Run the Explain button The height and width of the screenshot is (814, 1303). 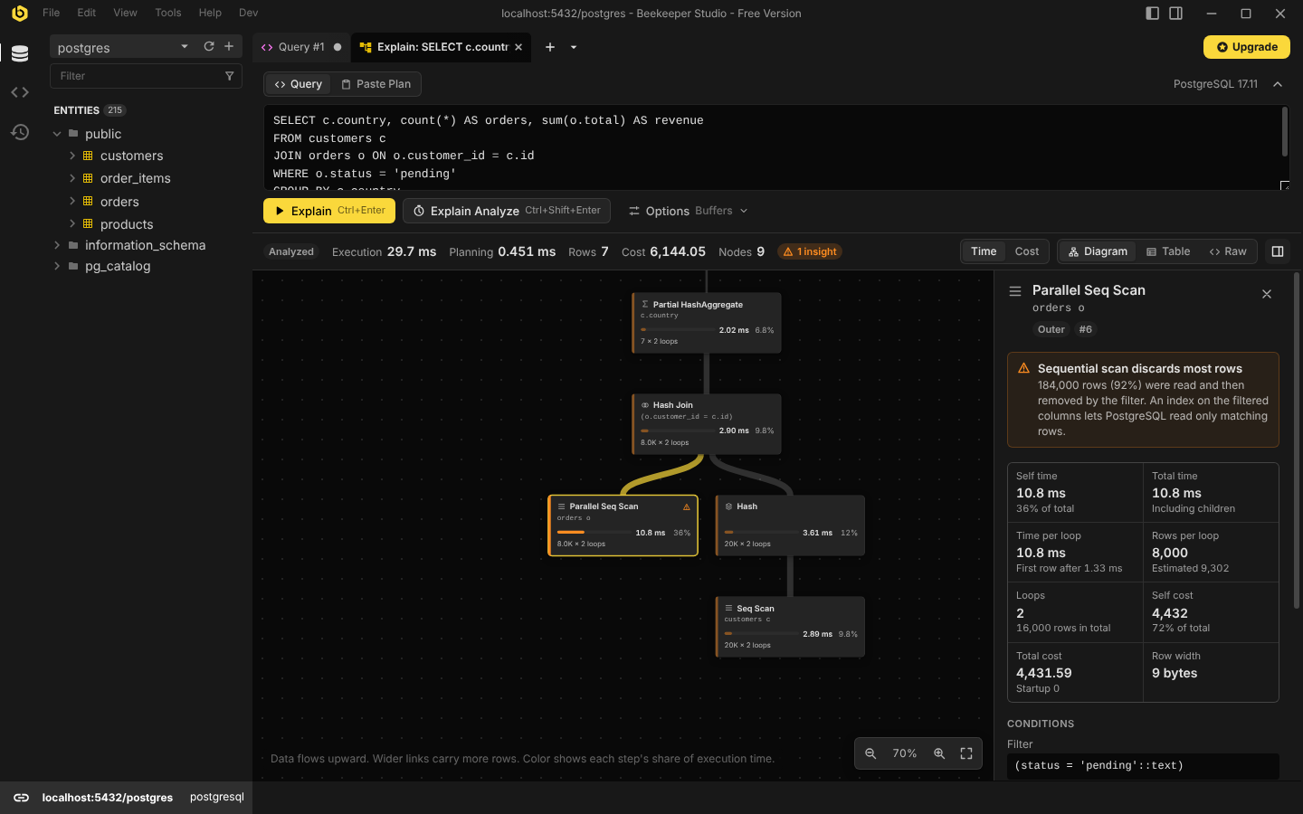tap(329, 211)
